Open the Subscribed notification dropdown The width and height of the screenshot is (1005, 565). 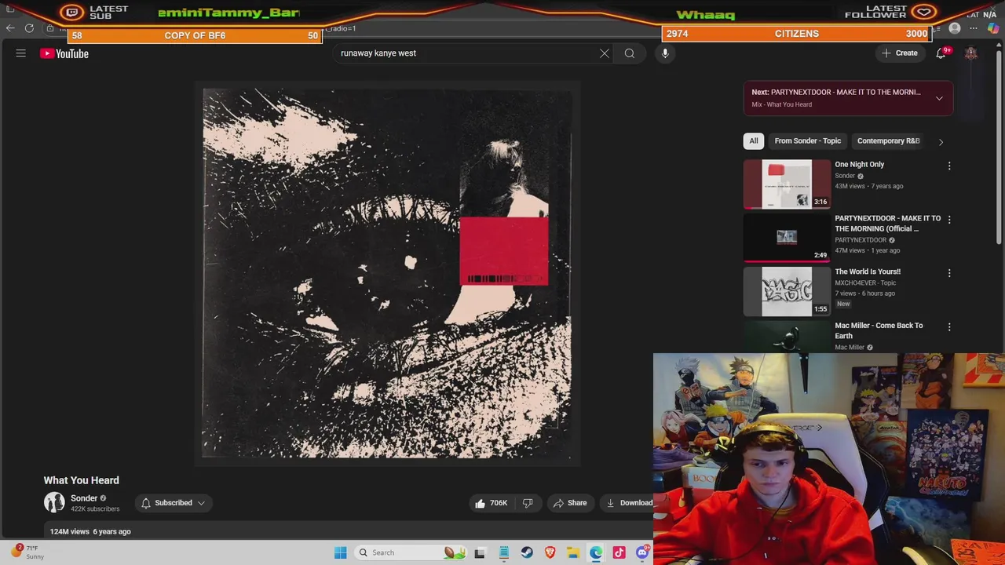pos(174,503)
